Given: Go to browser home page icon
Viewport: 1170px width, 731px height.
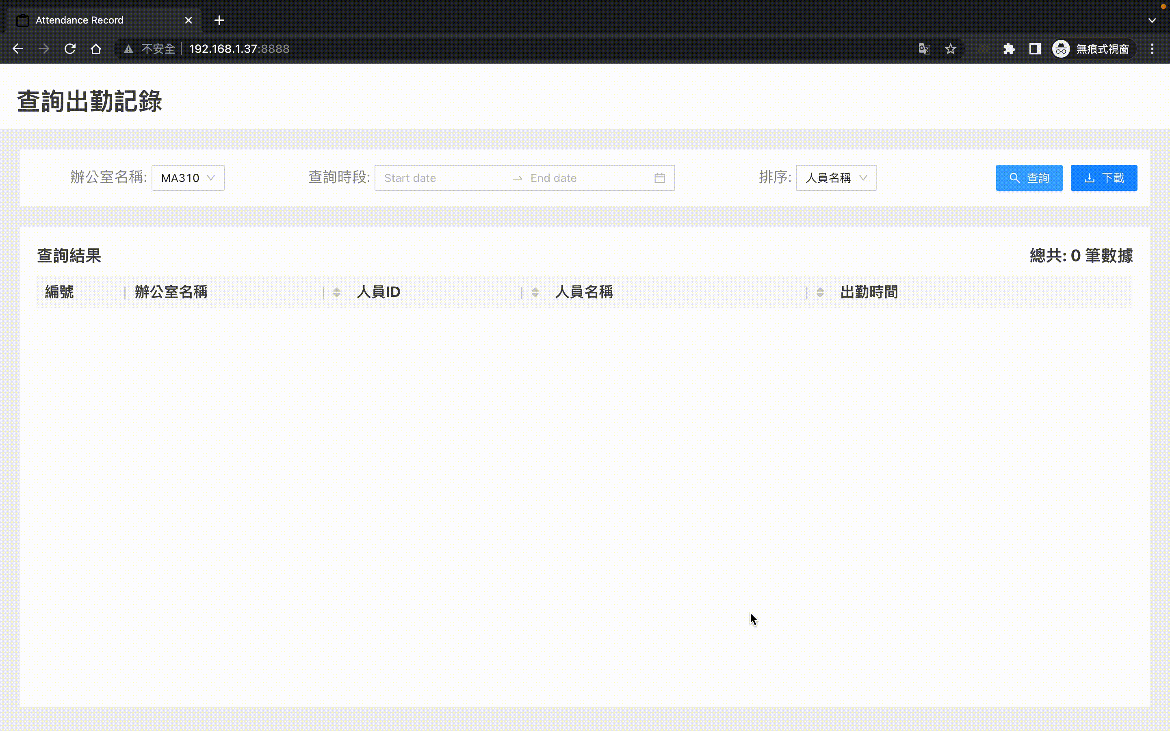Looking at the screenshot, I should tap(96, 49).
